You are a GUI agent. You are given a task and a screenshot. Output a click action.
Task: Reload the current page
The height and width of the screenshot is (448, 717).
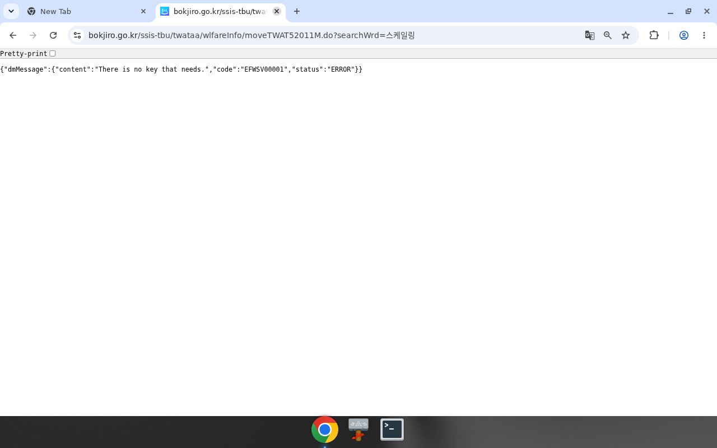[53, 35]
